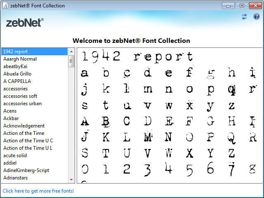Select the '1942 report' font
This screenshot has height=198, width=264.
[34, 52]
